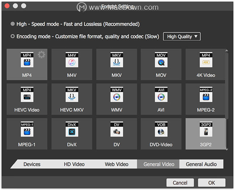Select Encoding mode radio button
The height and width of the screenshot is (190, 235).
pos(13,36)
